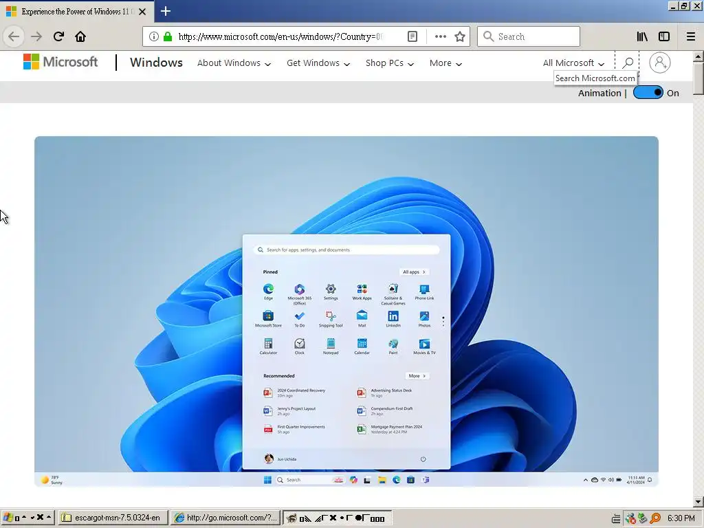This screenshot has width=704, height=528.
Task: Open a new browser tab
Action: [165, 11]
